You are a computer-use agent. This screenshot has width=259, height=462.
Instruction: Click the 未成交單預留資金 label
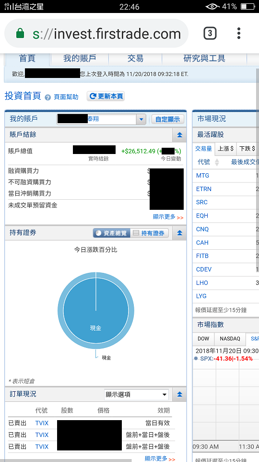33,205
